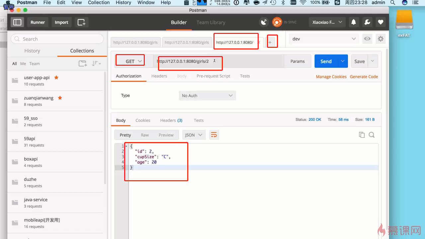Screen dimensions: 425x239
Task: Open the Pre-request Script tab
Action: (x=213, y=76)
